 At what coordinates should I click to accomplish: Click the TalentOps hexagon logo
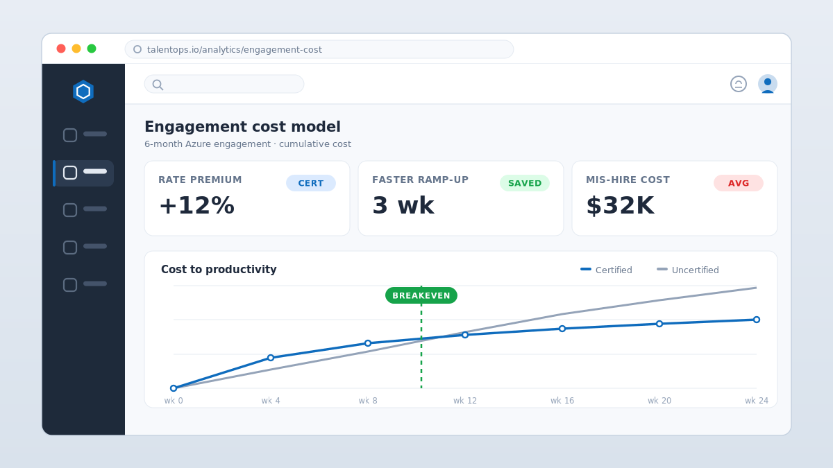click(x=83, y=92)
